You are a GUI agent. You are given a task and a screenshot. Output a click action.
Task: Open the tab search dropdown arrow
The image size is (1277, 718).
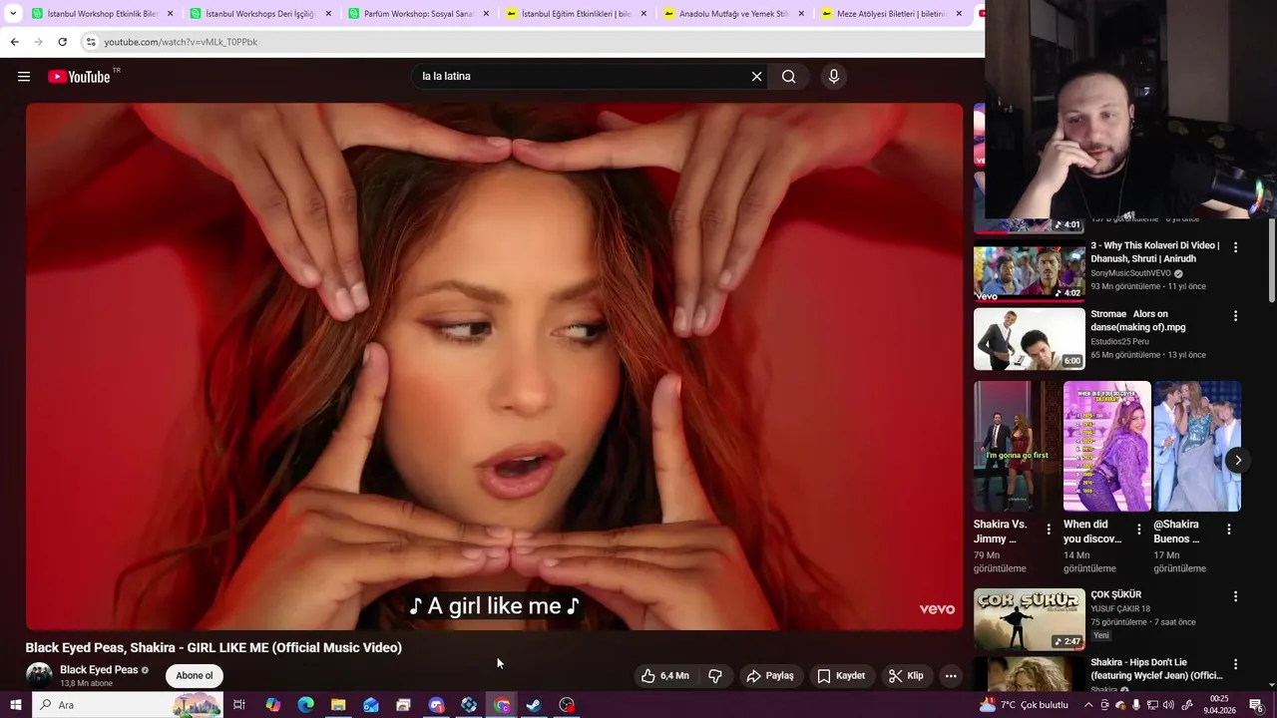tap(13, 14)
